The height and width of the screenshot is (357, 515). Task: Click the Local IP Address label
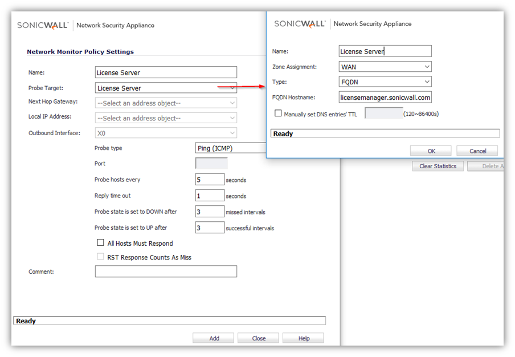(x=50, y=116)
